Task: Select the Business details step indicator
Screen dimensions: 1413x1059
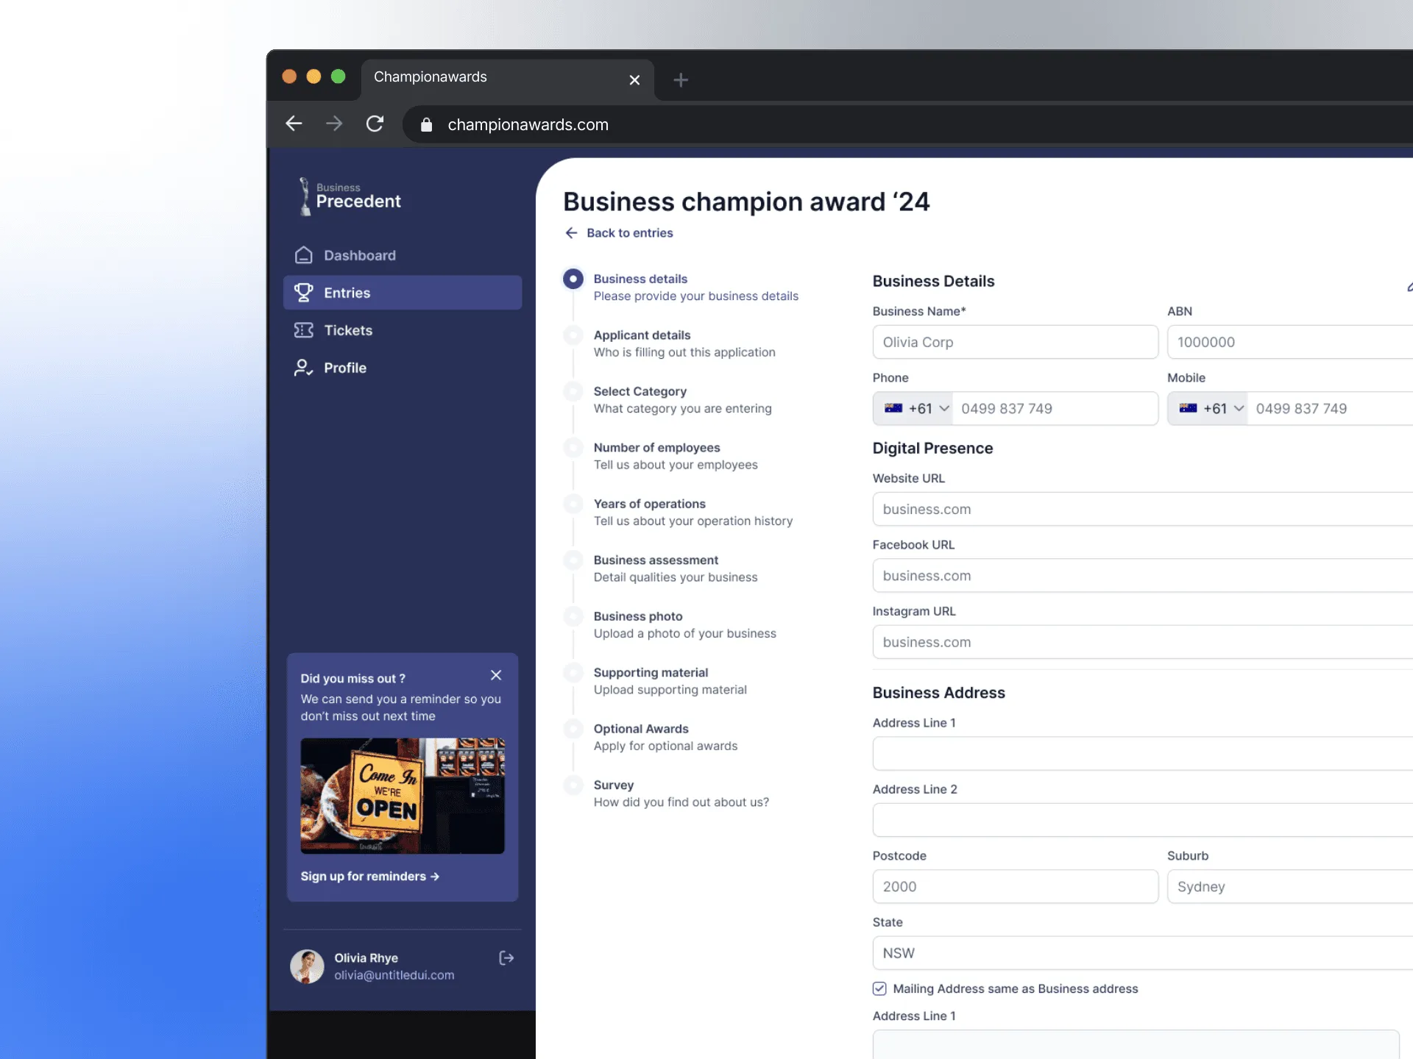Action: point(573,279)
